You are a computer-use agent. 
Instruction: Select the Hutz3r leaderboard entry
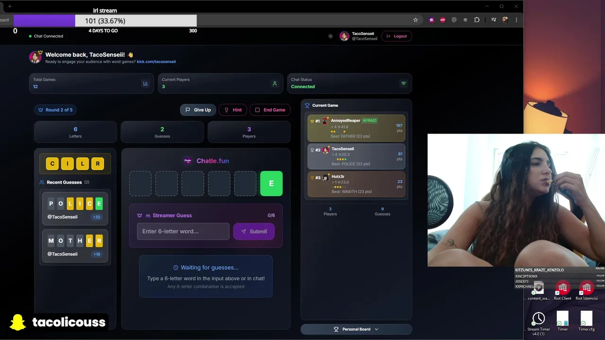[x=356, y=184]
